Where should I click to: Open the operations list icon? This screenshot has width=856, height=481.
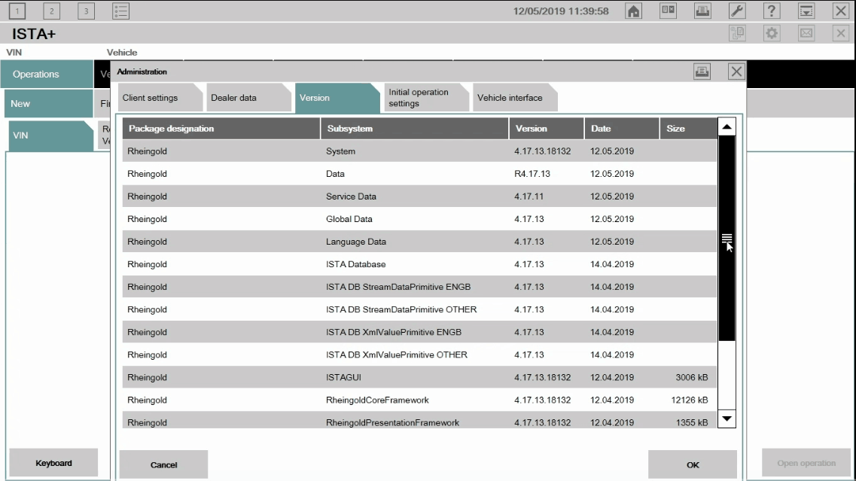(x=120, y=11)
